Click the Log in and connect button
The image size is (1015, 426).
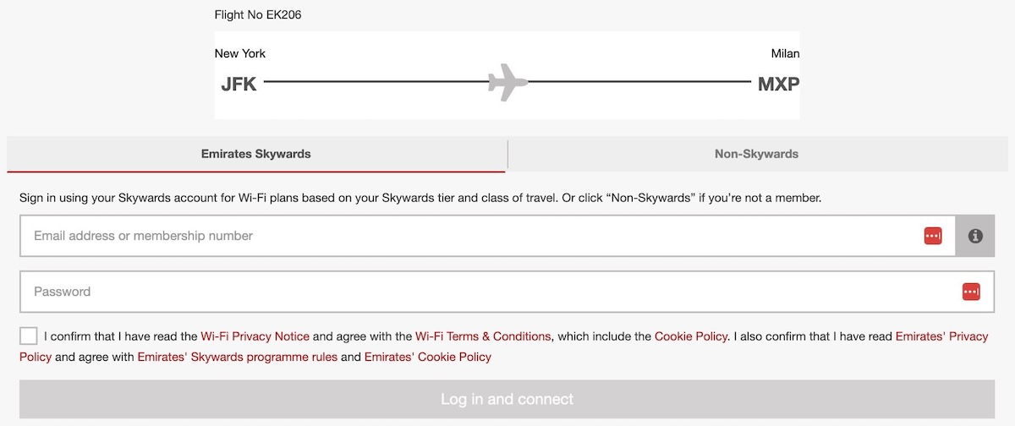coord(507,399)
